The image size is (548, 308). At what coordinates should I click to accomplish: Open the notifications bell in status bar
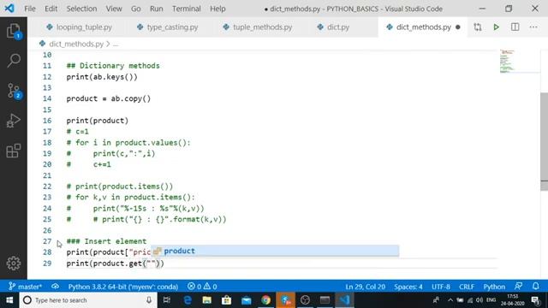536,287
